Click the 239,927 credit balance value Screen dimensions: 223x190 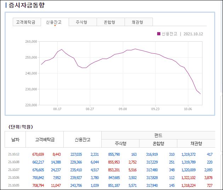pos(76,178)
